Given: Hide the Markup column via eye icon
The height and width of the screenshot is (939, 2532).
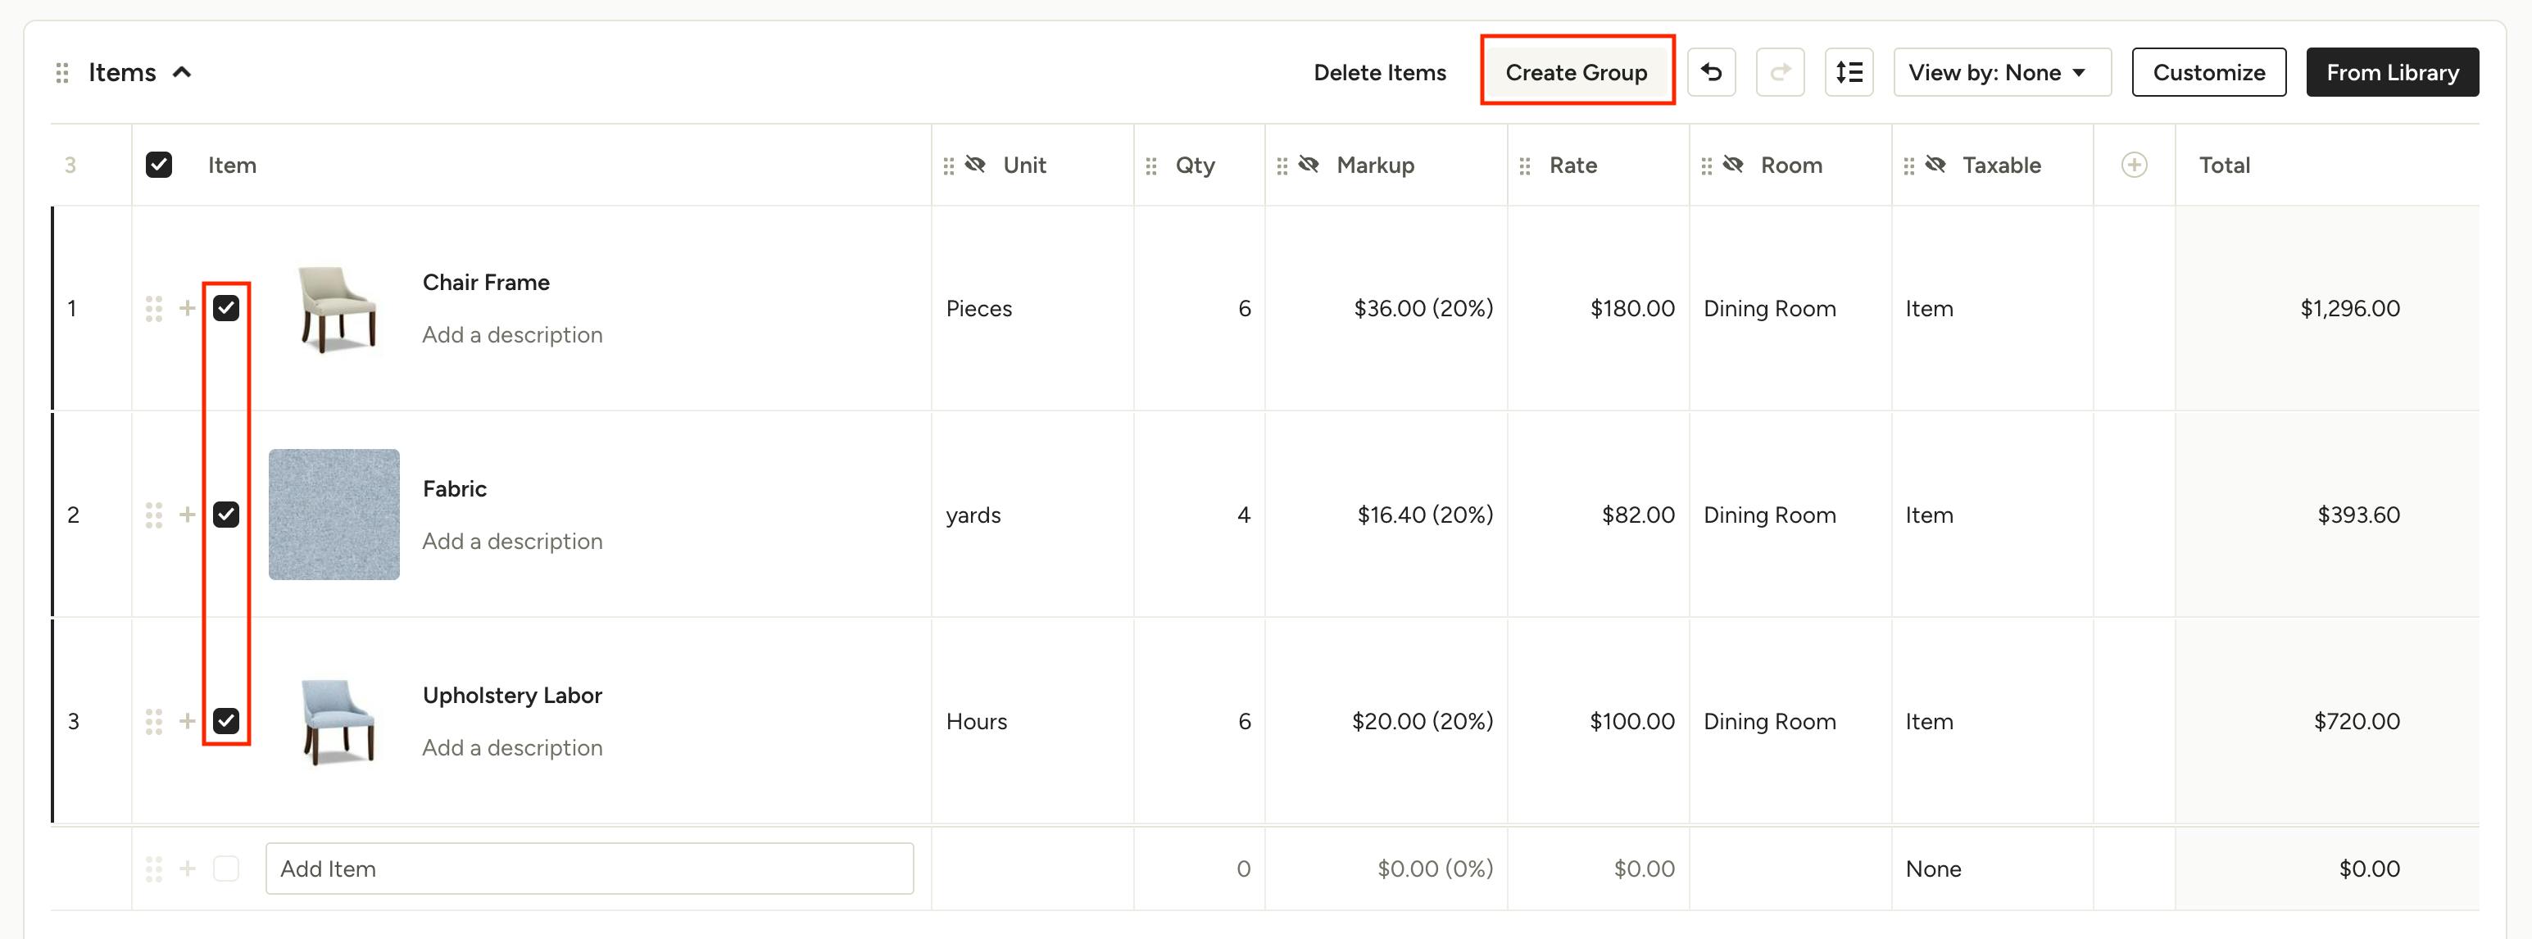Looking at the screenshot, I should pyautogui.click(x=1309, y=164).
